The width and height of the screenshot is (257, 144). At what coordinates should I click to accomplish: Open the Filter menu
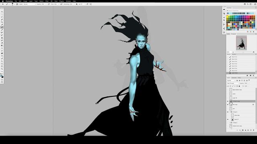(x=47, y=1)
